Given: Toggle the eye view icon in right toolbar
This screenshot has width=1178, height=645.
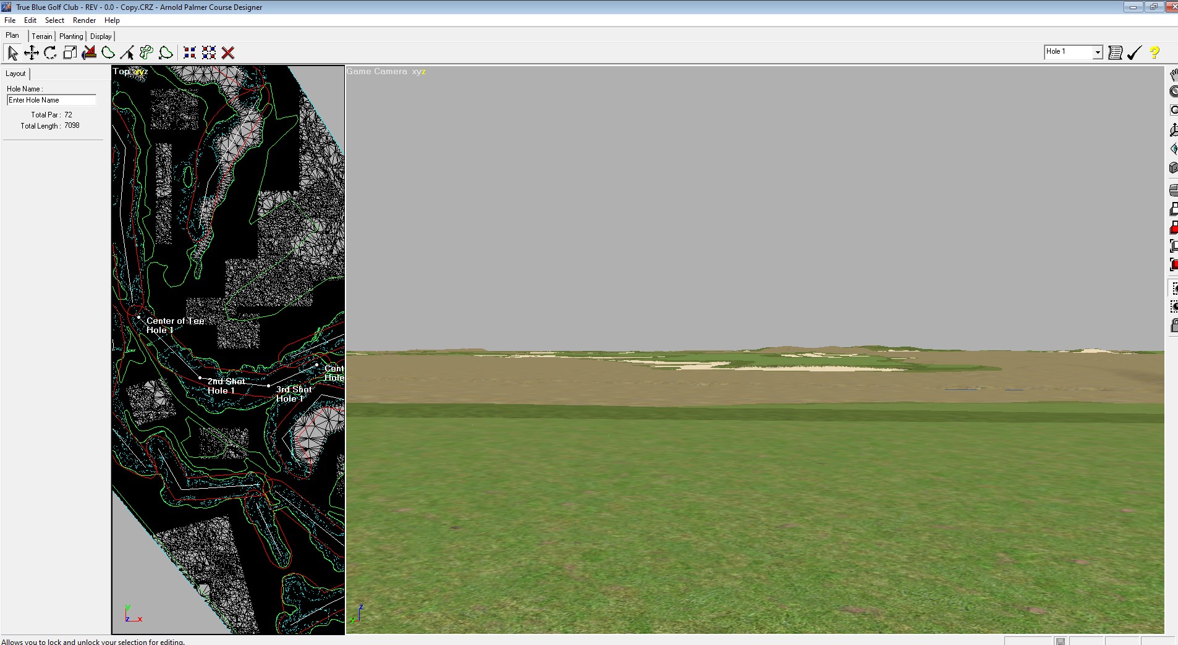Looking at the screenshot, I should pos(1174,148).
